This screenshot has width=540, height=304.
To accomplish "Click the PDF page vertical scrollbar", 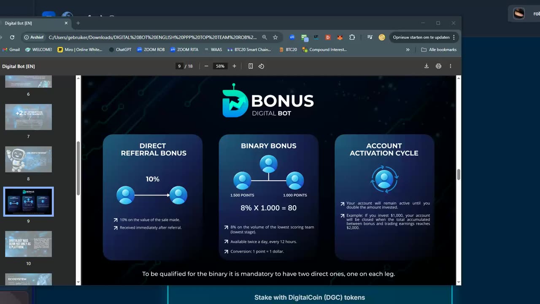I will [x=459, y=174].
